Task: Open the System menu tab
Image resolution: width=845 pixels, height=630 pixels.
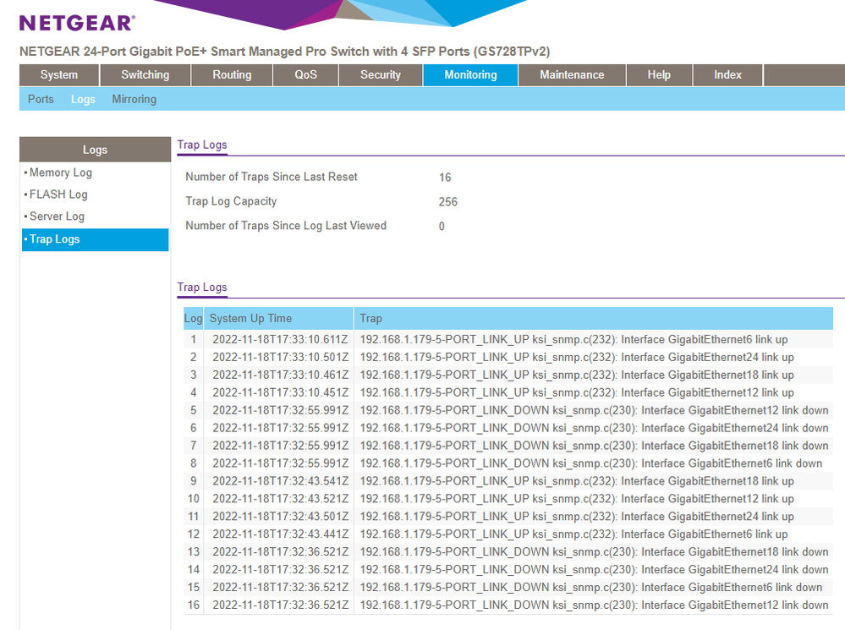Action: click(59, 75)
